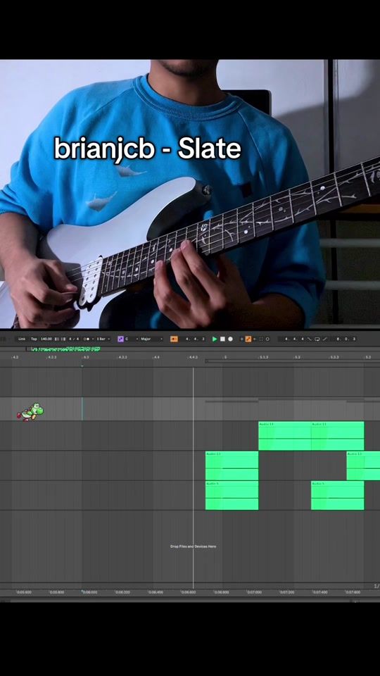The height and width of the screenshot is (676, 380).
Task: Toggle the orange Follow playback button
Action: [174, 339]
